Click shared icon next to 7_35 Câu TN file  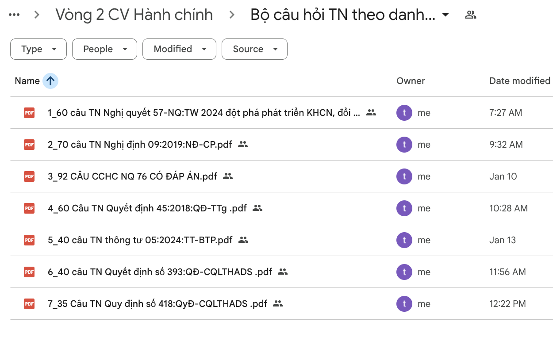click(278, 304)
